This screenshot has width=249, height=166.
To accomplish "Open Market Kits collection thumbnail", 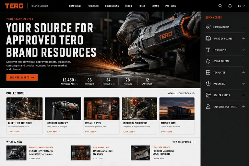I will pyautogui.click(x=177, y=109).
